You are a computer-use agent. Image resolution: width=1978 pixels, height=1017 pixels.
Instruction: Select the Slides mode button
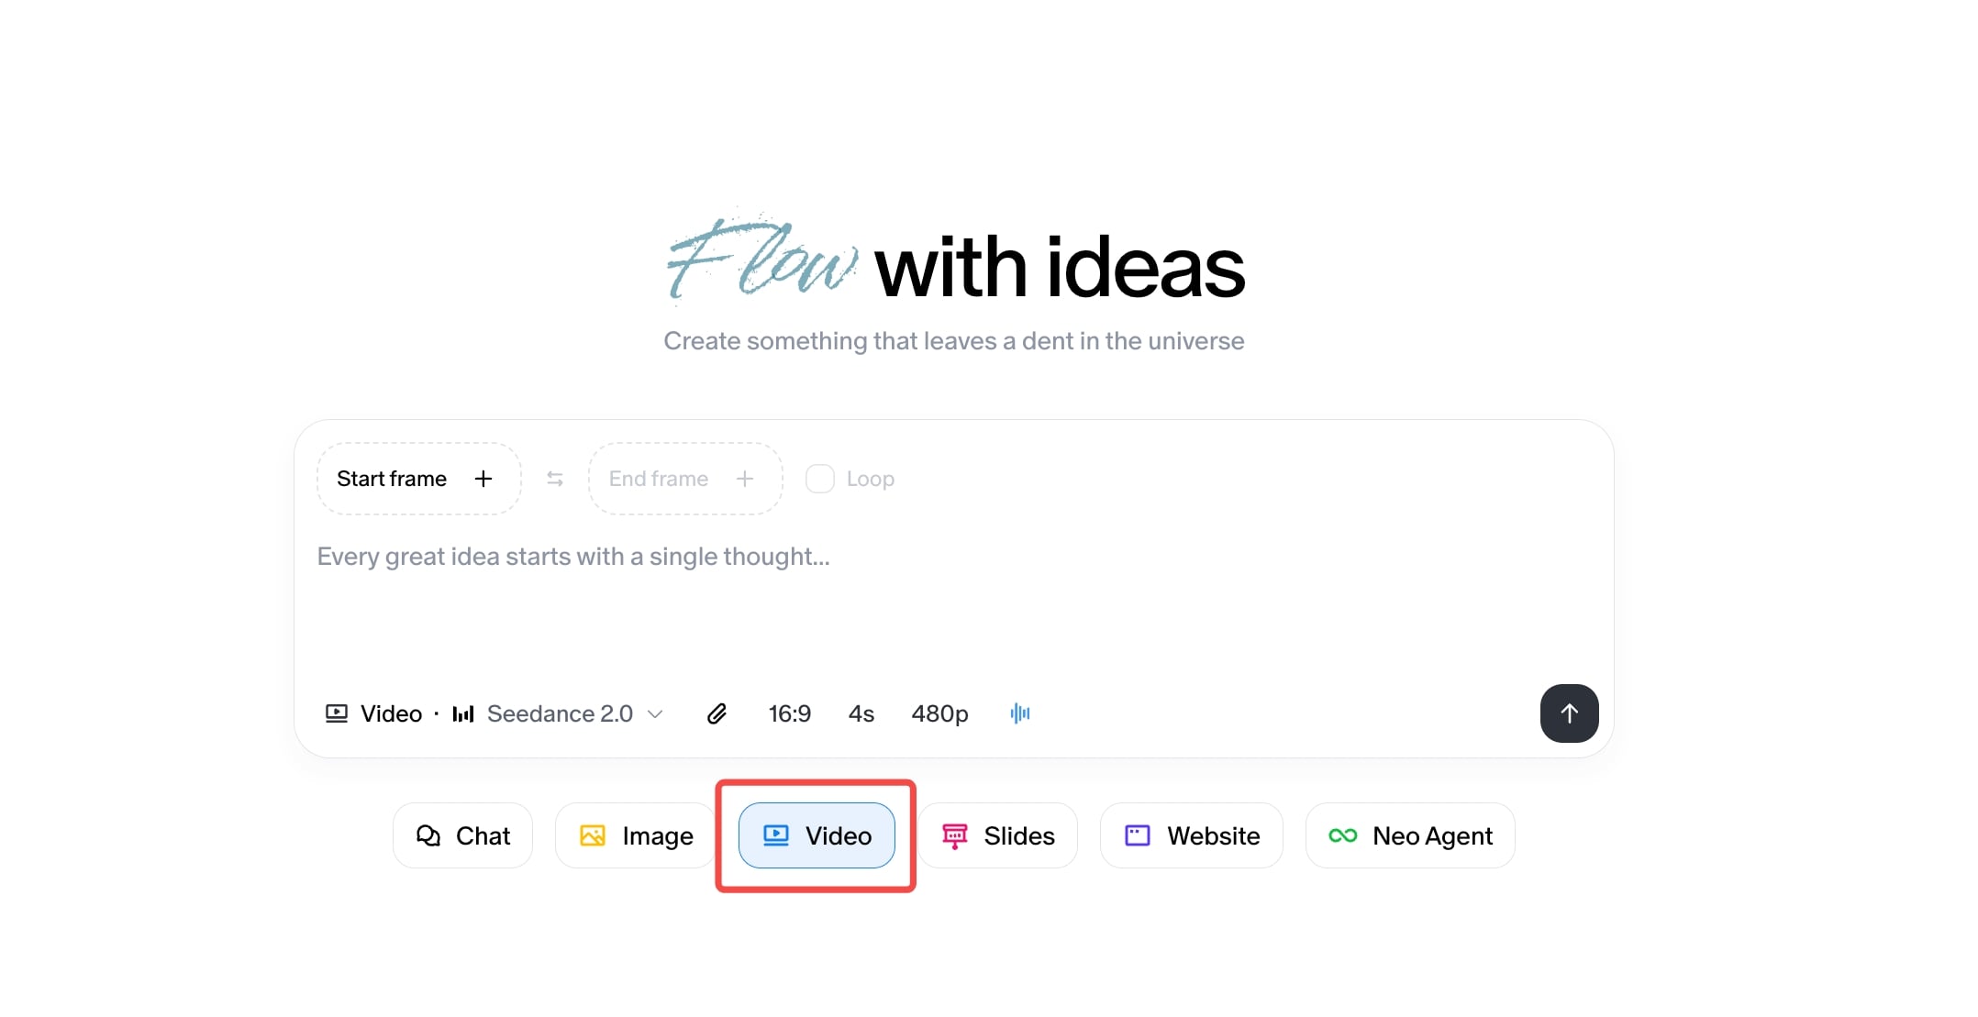(998, 835)
